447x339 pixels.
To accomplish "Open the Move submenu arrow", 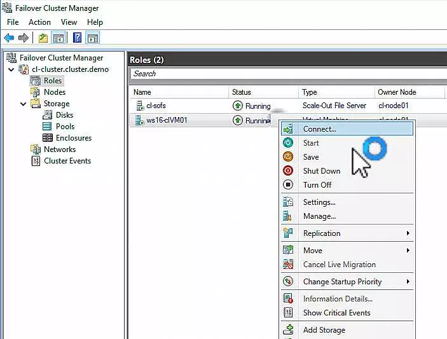I will (x=408, y=251).
